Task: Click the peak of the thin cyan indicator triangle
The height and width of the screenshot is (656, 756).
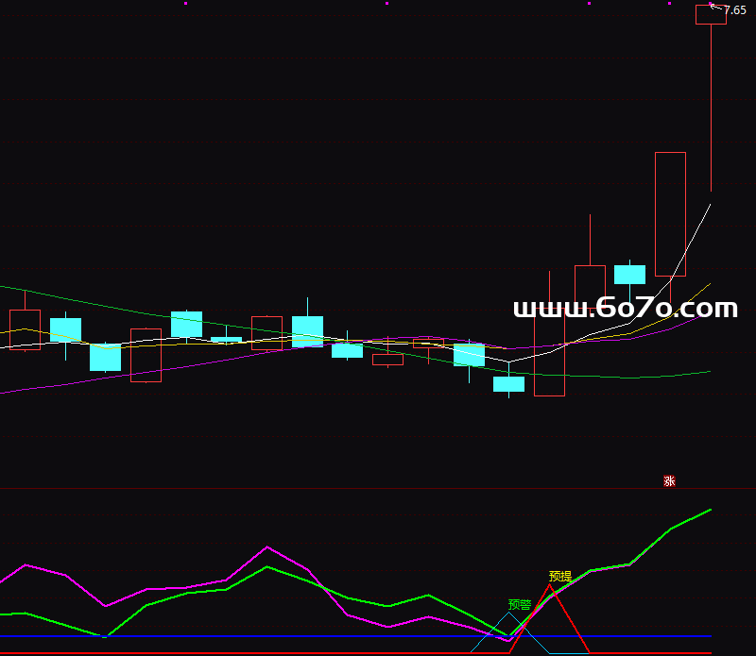Action: tap(509, 614)
